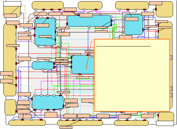
Task: Select the peach label inside the upper-right cyan block
Action: 132,19
